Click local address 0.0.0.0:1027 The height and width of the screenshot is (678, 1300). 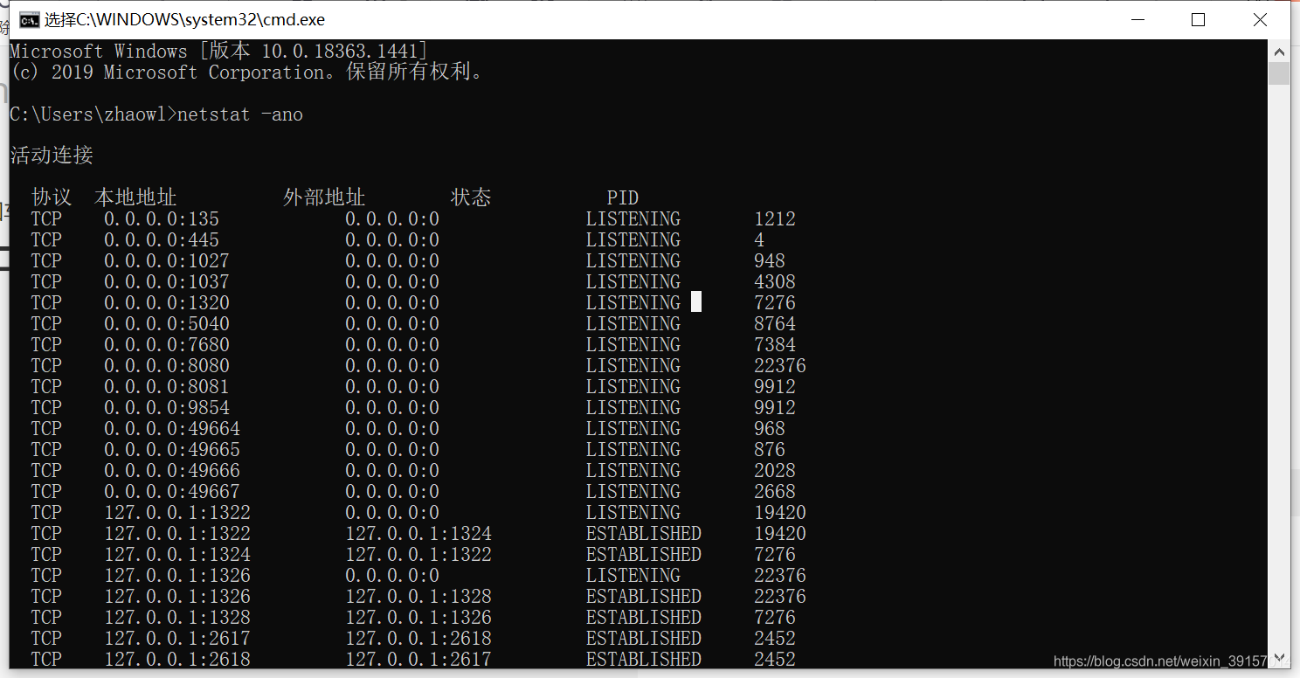[167, 260]
